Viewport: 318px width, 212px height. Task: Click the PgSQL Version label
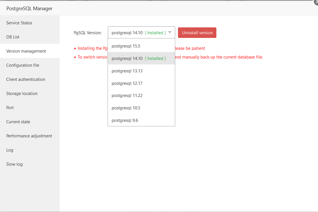tap(88, 33)
